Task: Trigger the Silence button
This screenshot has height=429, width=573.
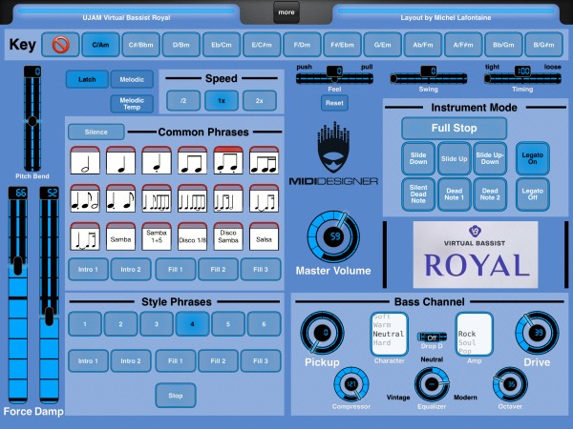Action: coord(96,133)
